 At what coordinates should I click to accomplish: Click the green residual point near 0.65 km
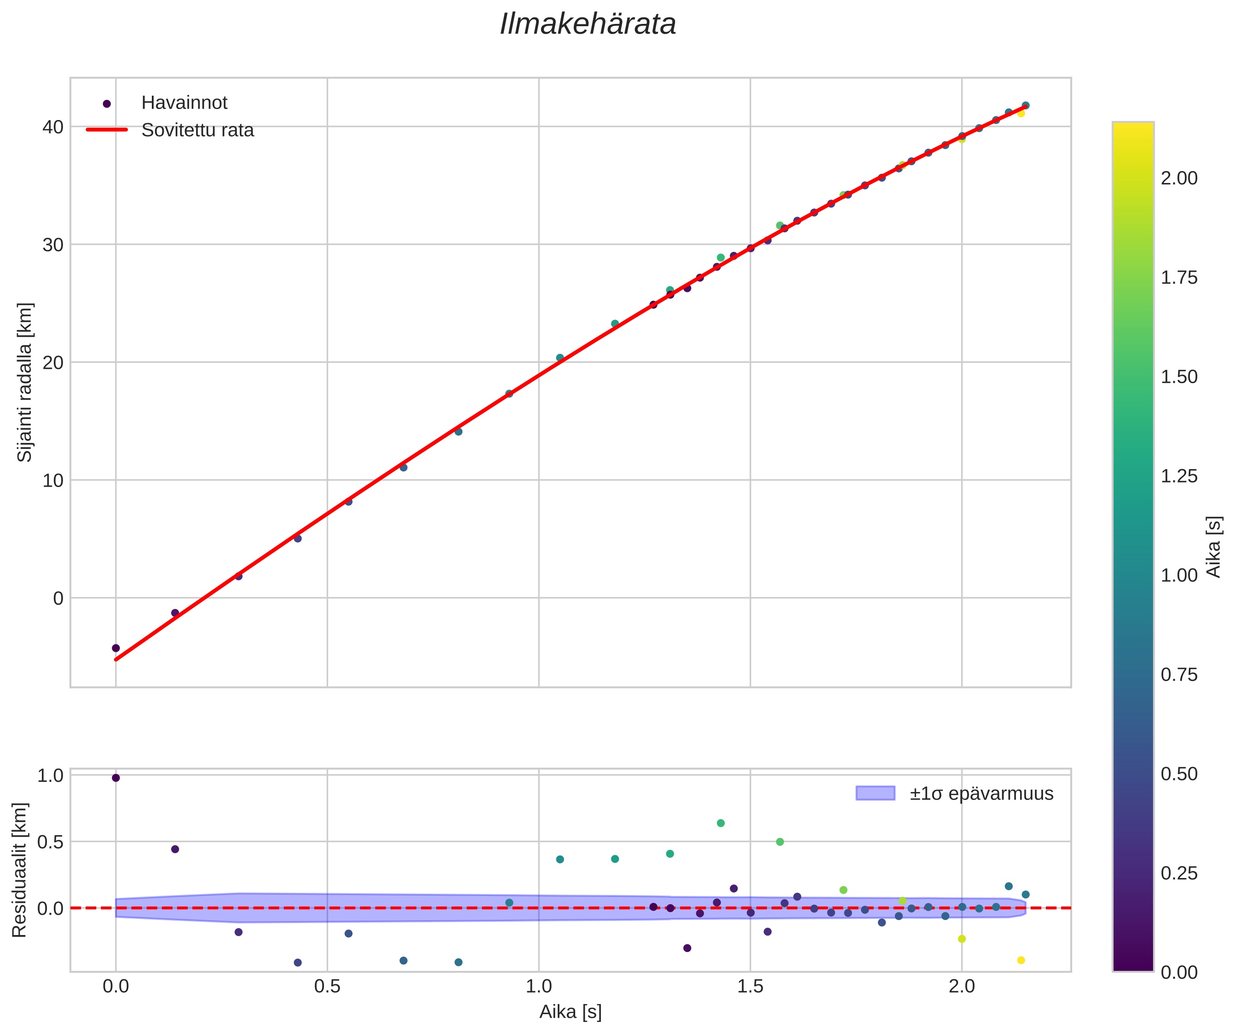[721, 823]
